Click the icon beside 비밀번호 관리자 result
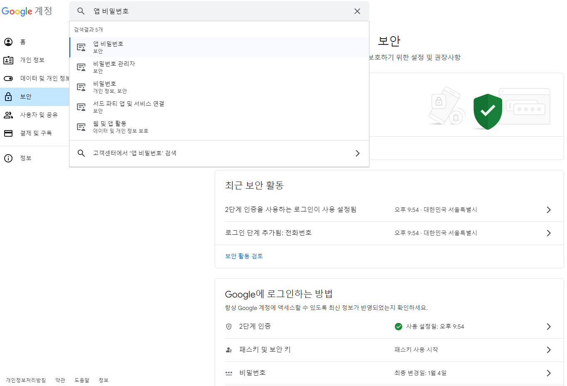 tap(82, 67)
